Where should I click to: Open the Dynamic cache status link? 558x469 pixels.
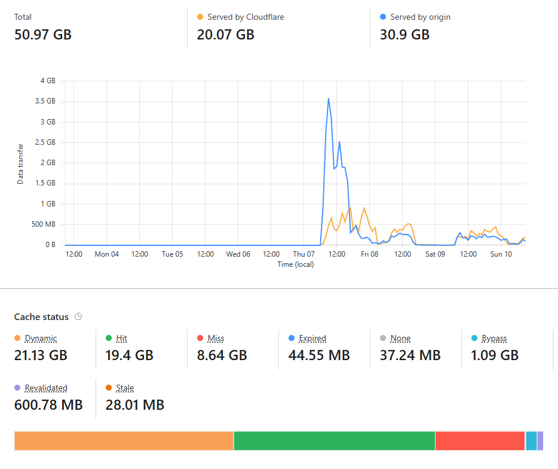pyautogui.click(x=41, y=338)
